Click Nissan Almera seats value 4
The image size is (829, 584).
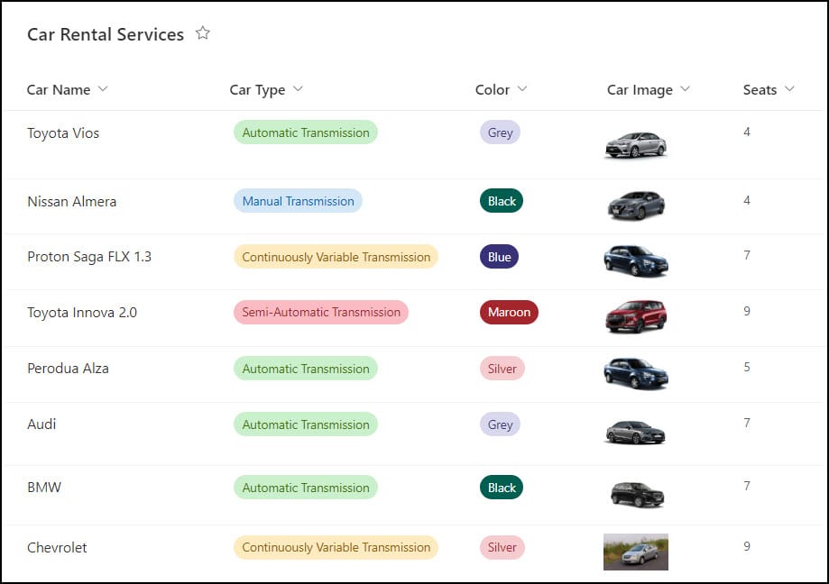(747, 200)
